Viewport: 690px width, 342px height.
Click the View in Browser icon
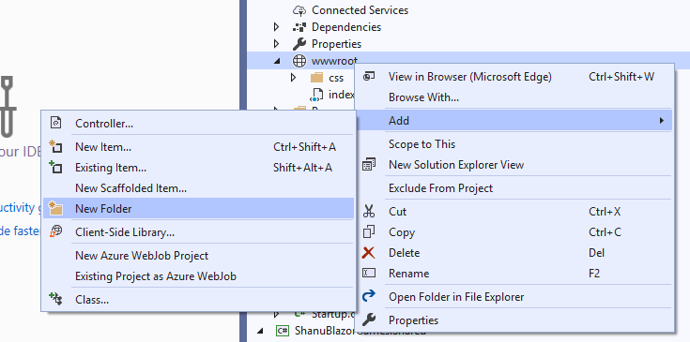[369, 77]
